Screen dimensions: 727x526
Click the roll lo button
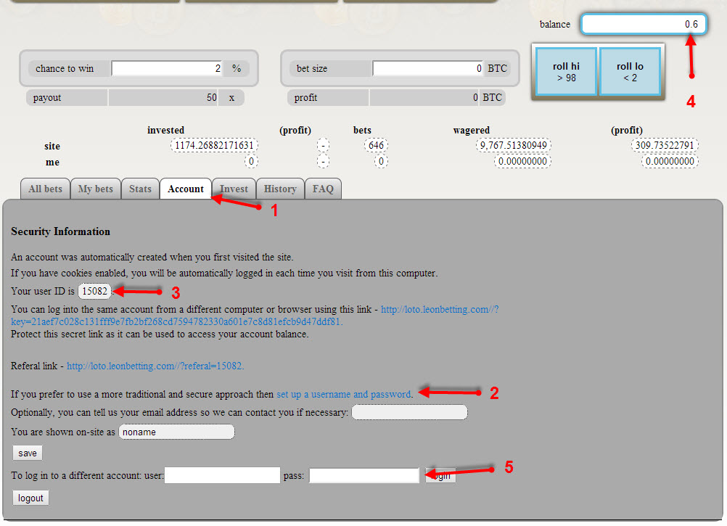[x=629, y=71]
